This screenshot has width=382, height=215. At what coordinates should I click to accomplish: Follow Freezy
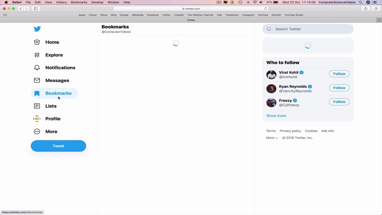point(339,102)
